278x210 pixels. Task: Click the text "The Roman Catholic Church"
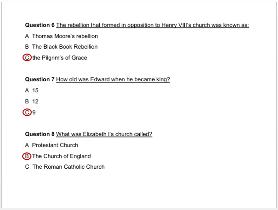68,167
